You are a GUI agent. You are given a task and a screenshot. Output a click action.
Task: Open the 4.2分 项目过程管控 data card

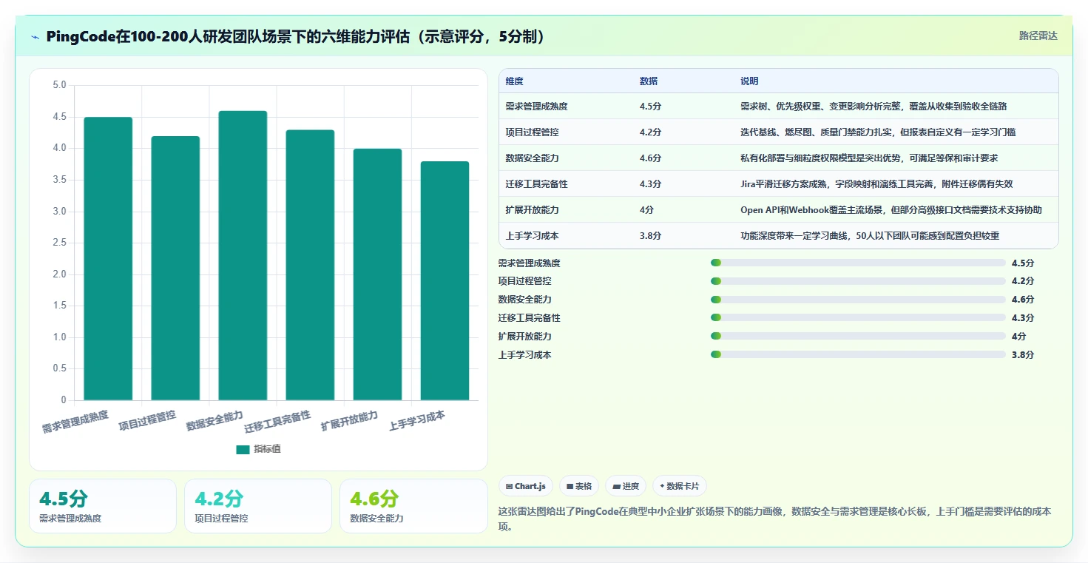click(258, 506)
